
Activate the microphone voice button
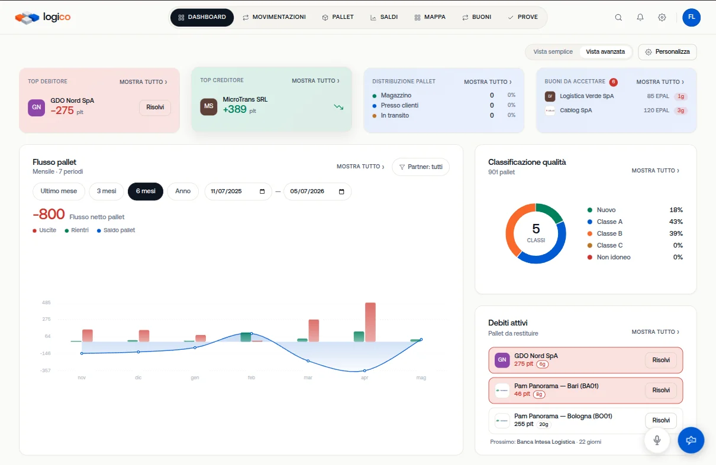pos(657,440)
